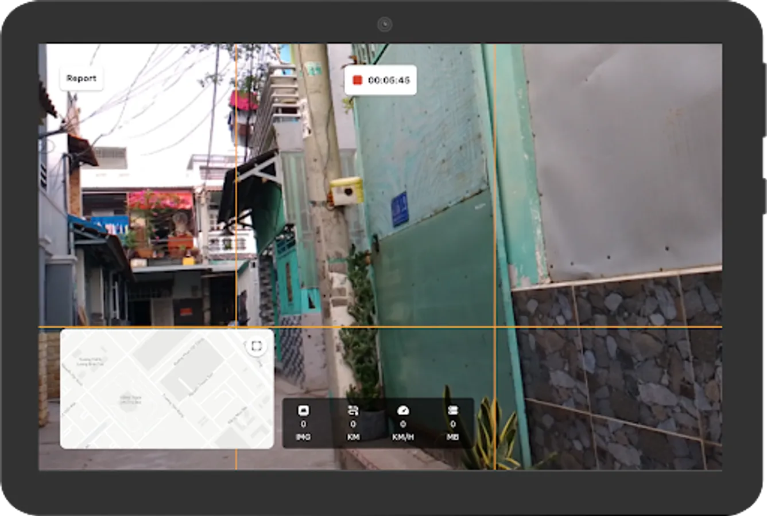
Task: Open the mini map preview
Action: [166, 388]
